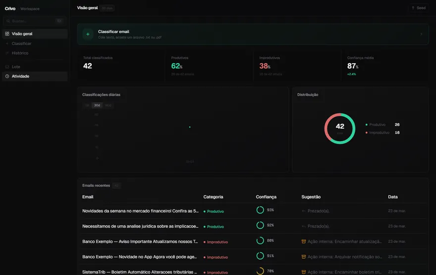436x275 pixels.
Task: Click 'Ação interna: Encaminhar atualizaçã...' suggestion text
Action: [344, 242]
